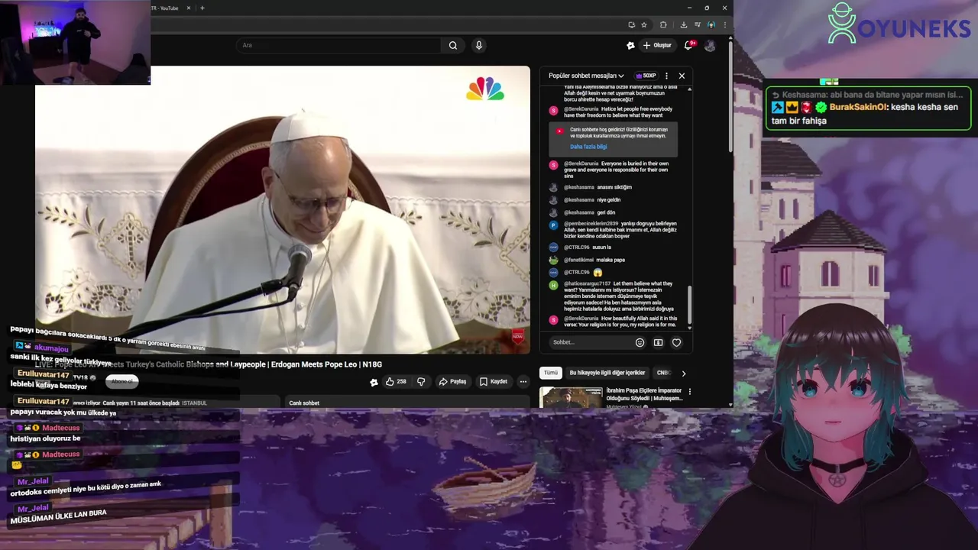
Task: Open live chat three-dot options menu
Action: tap(666, 76)
